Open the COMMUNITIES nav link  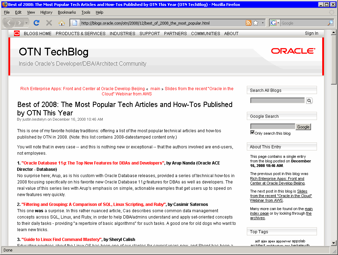206,34
